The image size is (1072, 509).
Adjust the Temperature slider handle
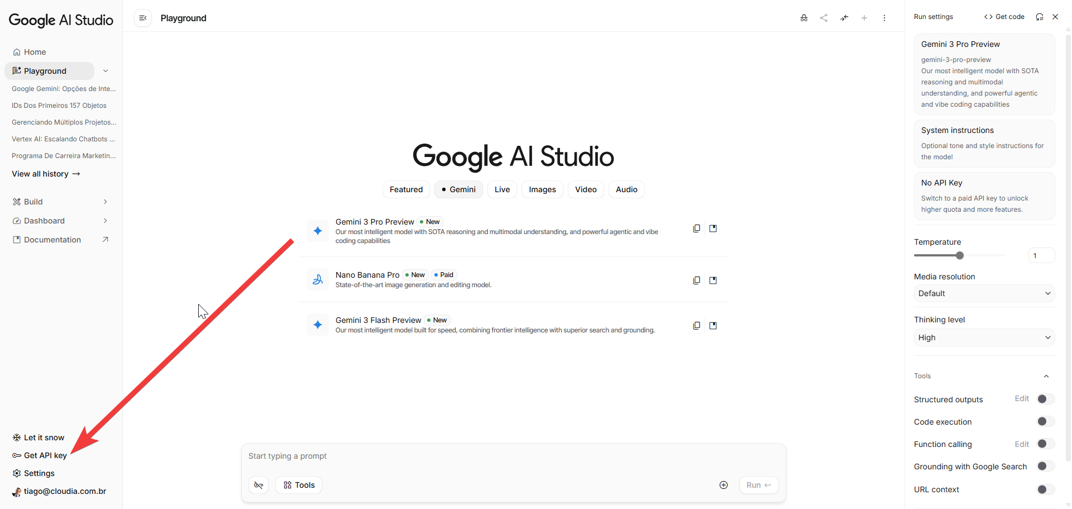960,255
